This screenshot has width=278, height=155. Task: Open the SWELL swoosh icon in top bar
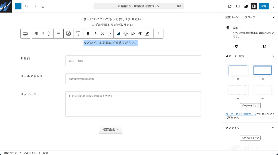coord(246,6)
